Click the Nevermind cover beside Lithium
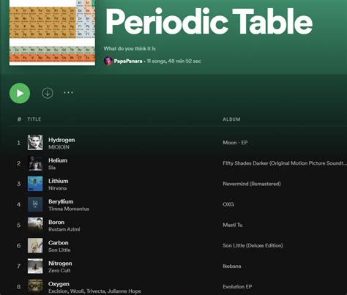347x295 pixels. coord(35,184)
